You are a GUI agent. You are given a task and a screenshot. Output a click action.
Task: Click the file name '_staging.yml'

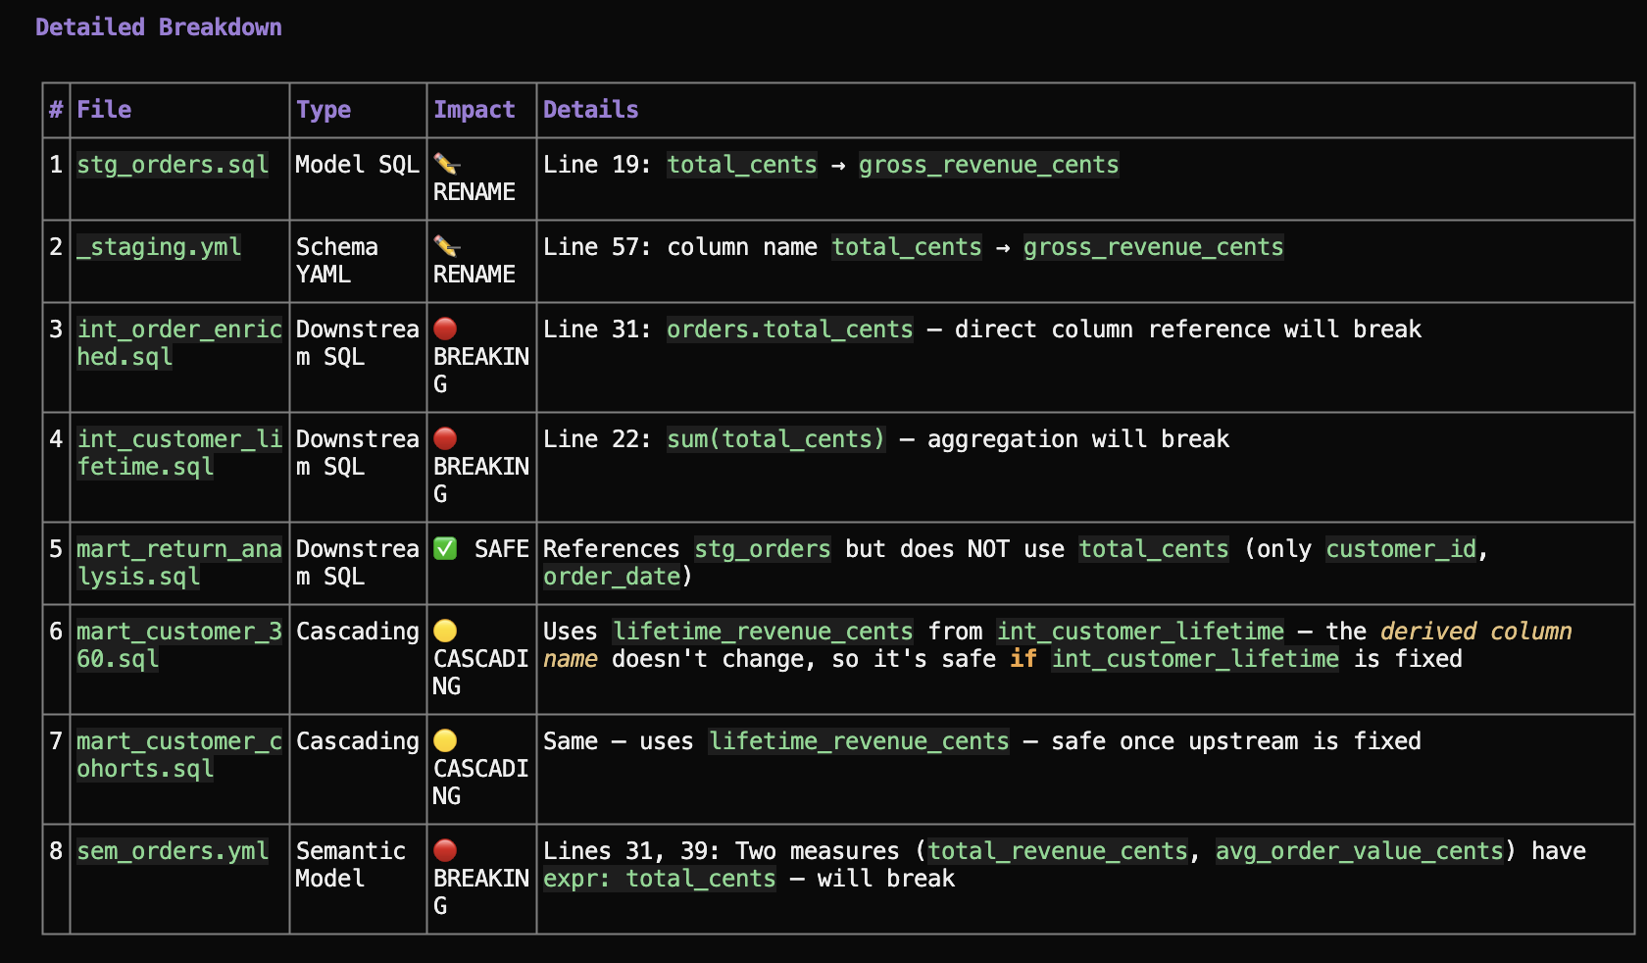click(x=159, y=247)
